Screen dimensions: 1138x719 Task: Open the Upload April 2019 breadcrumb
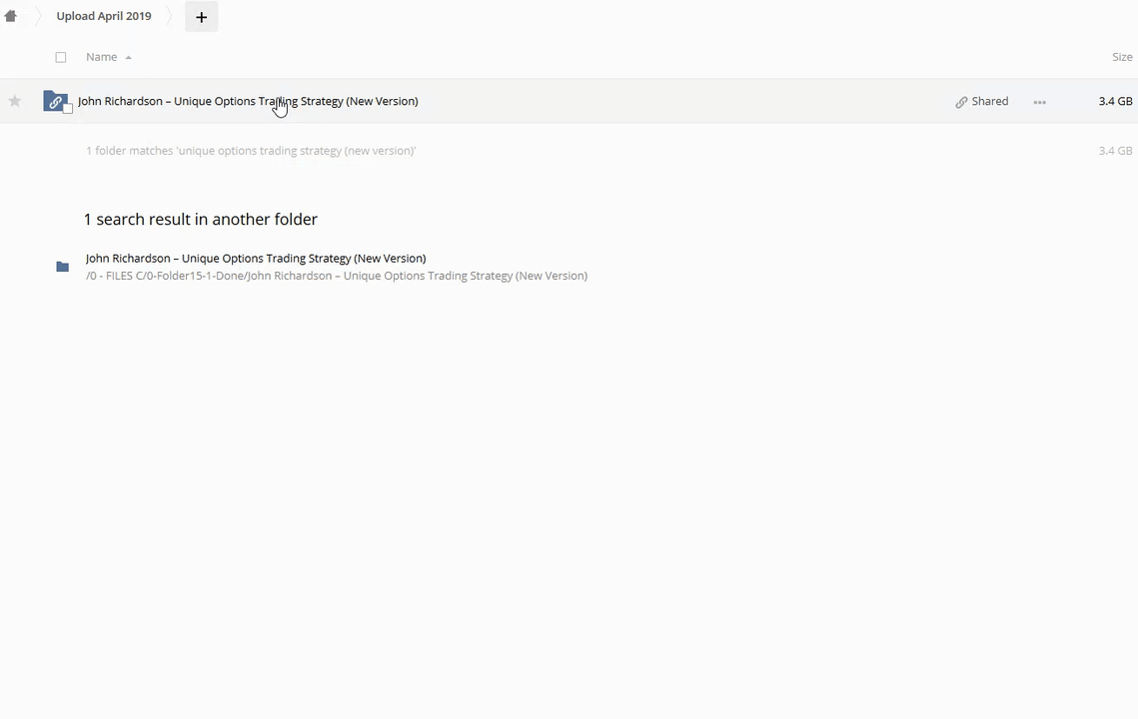point(104,16)
